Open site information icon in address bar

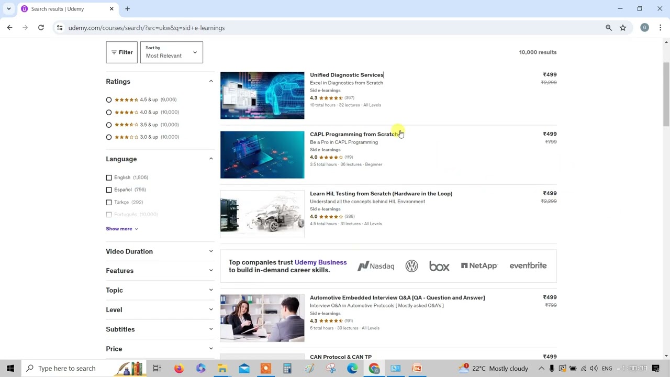[60, 28]
